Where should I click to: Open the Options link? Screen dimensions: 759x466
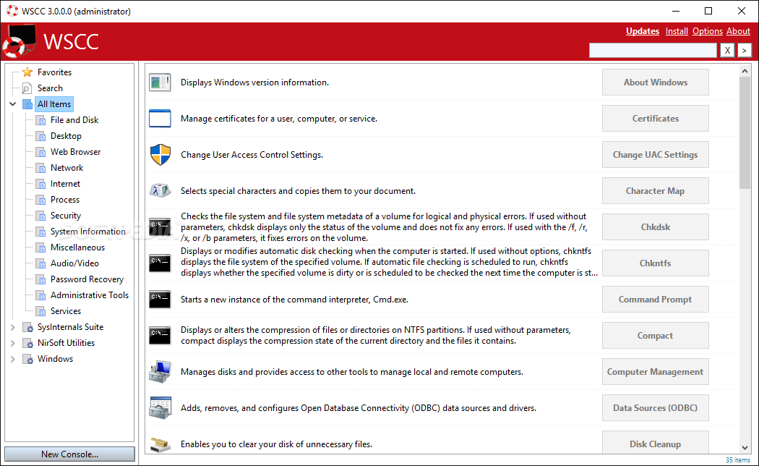(x=707, y=31)
